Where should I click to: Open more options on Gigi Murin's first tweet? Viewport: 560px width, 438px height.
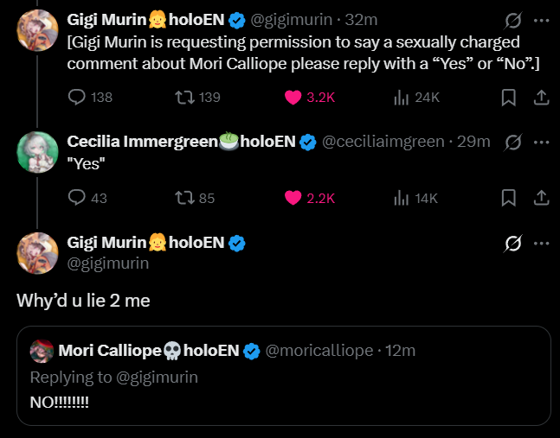pos(541,19)
